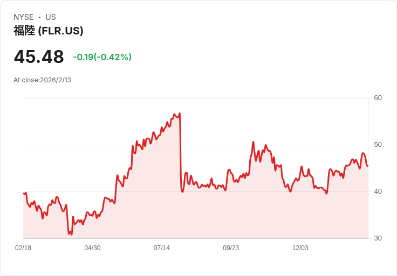
Task: Click the 60 price axis label
Action: (378, 98)
